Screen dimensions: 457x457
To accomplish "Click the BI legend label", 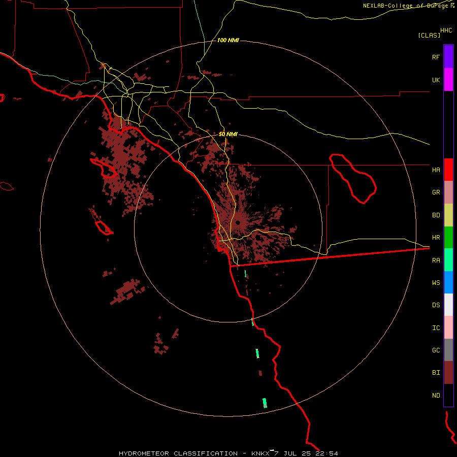I will (436, 373).
